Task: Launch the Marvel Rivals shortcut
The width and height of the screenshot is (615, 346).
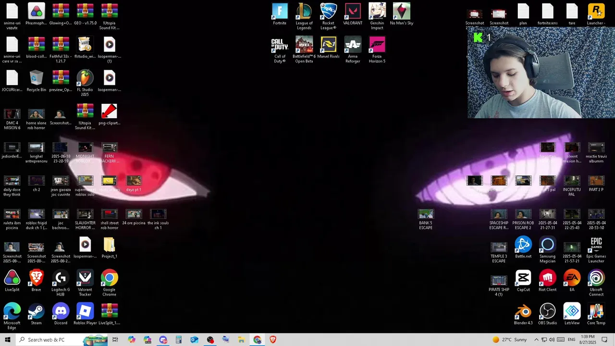Action: 328,48
